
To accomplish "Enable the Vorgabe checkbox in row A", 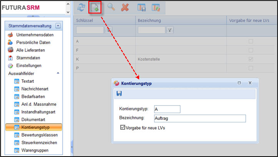I will [251, 41].
